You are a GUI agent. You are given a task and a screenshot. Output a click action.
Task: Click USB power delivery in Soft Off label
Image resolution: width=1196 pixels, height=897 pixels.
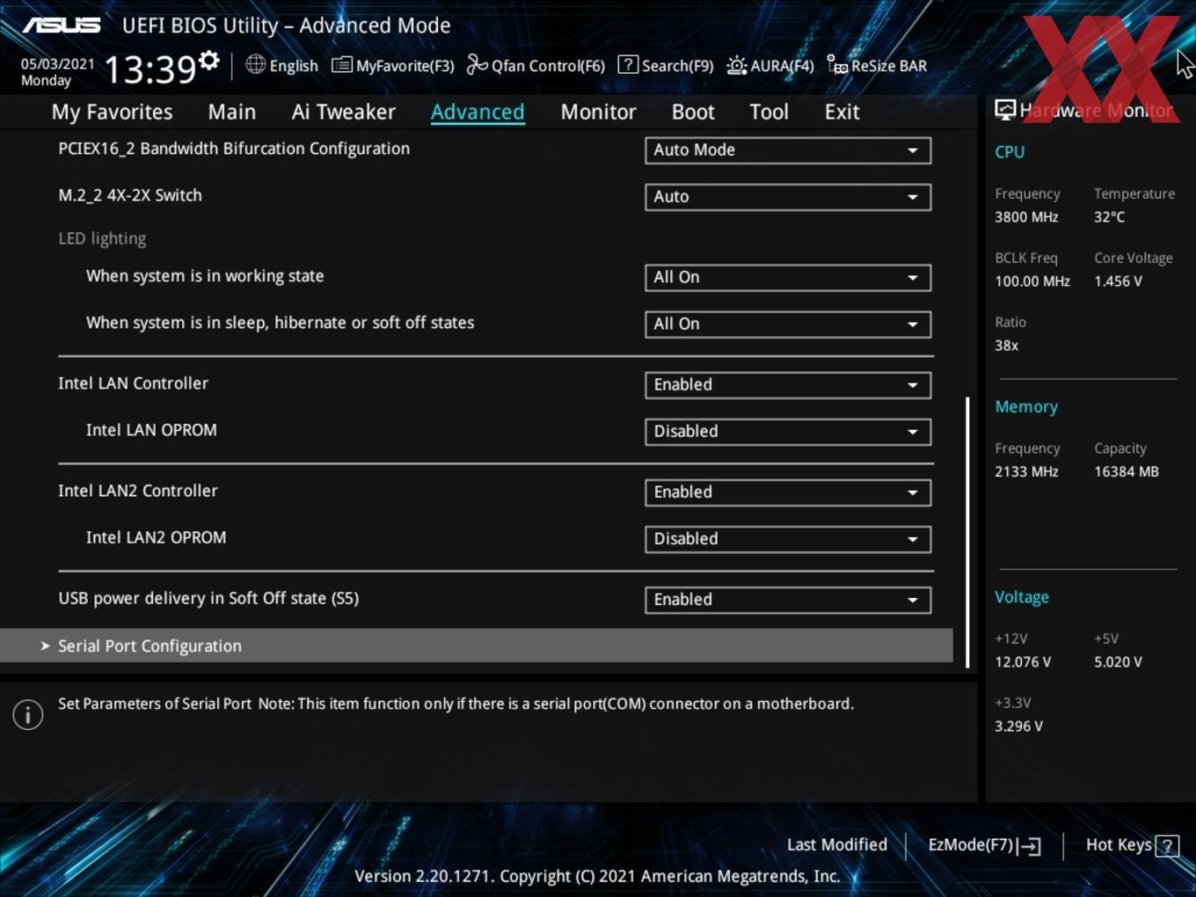tap(208, 598)
